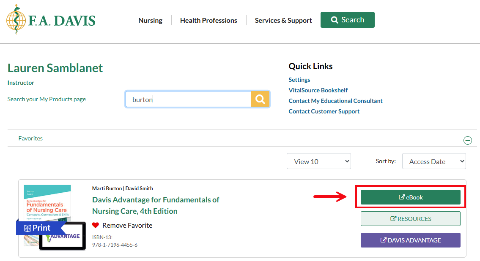Click the F.A. Davis logo
Image resolution: width=480 pixels, height=261 pixels.
coord(51,19)
